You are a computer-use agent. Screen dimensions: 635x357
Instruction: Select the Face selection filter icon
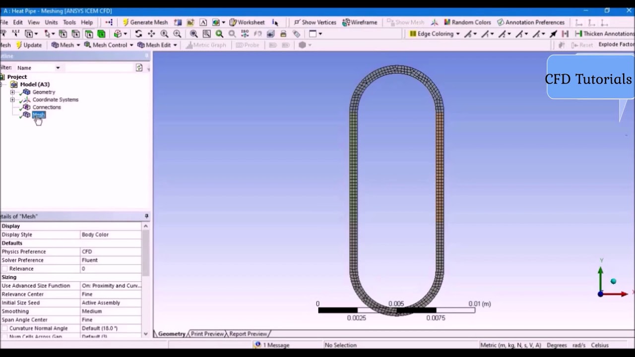point(89,34)
